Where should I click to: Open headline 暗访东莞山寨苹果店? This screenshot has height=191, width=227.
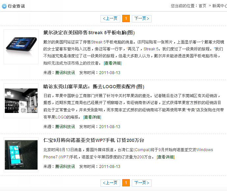(x=94, y=87)
